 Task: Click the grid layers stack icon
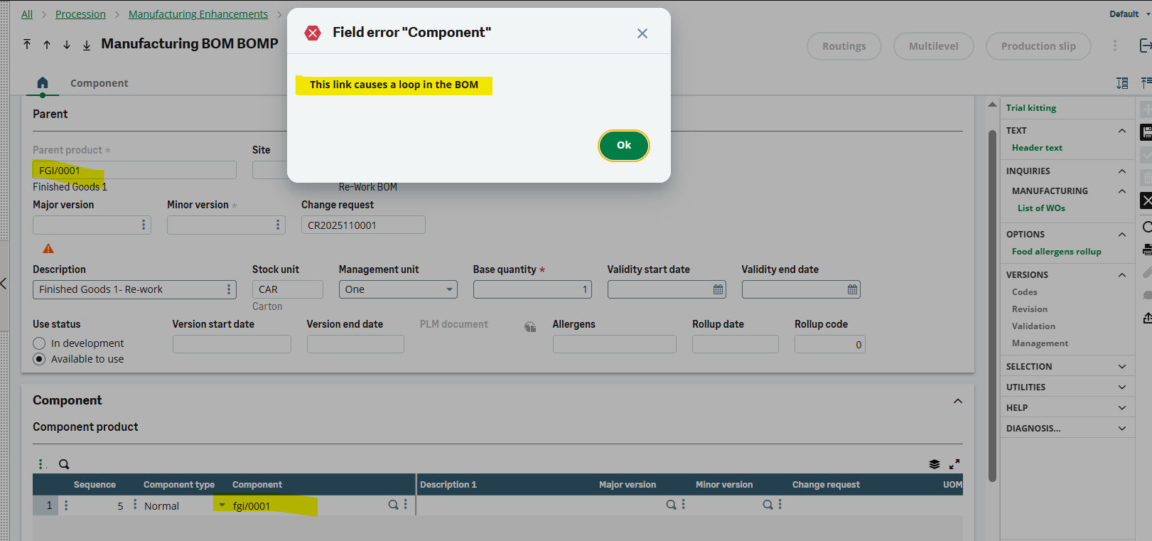click(x=935, y=464)
